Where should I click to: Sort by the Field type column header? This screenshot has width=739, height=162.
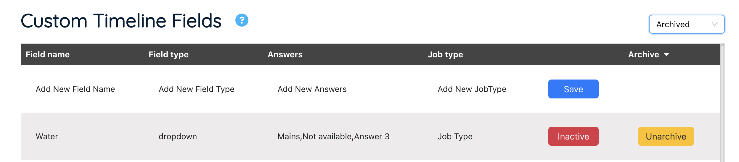point(168,55)
